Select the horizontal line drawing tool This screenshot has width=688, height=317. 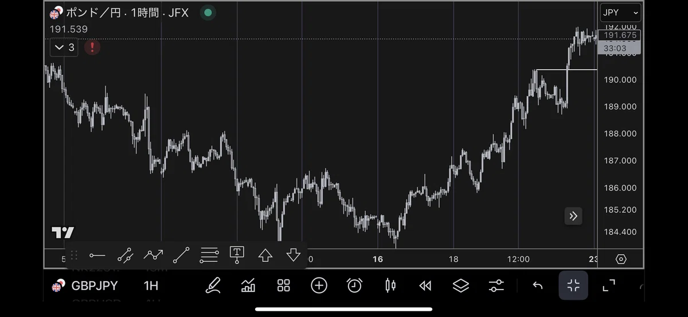pyautogui.click(x=97, y=255)
